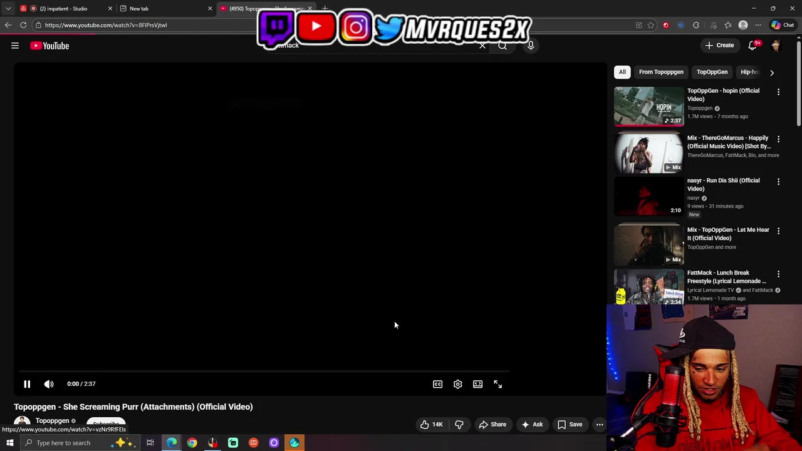
Task: Open options for Let Me Hear It mix
Action: click(x=778, y=231)
